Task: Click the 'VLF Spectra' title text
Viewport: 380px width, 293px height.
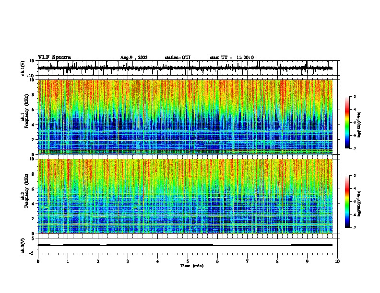Action: [54, 57]
